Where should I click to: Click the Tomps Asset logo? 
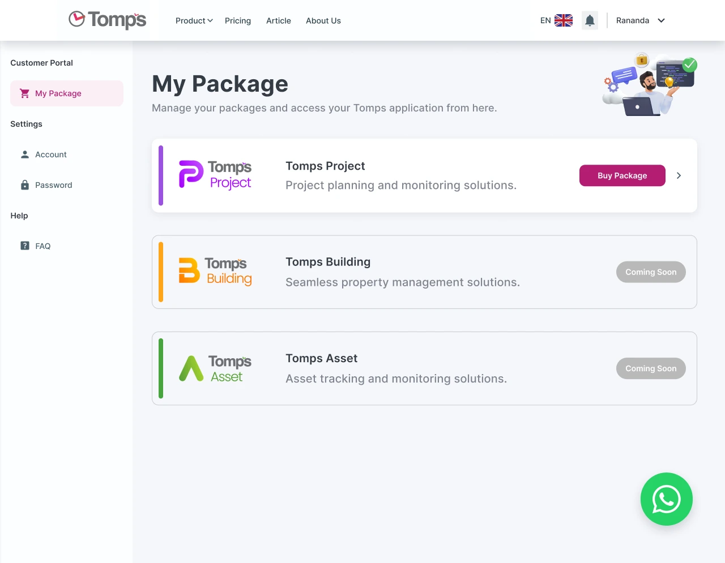215,368
